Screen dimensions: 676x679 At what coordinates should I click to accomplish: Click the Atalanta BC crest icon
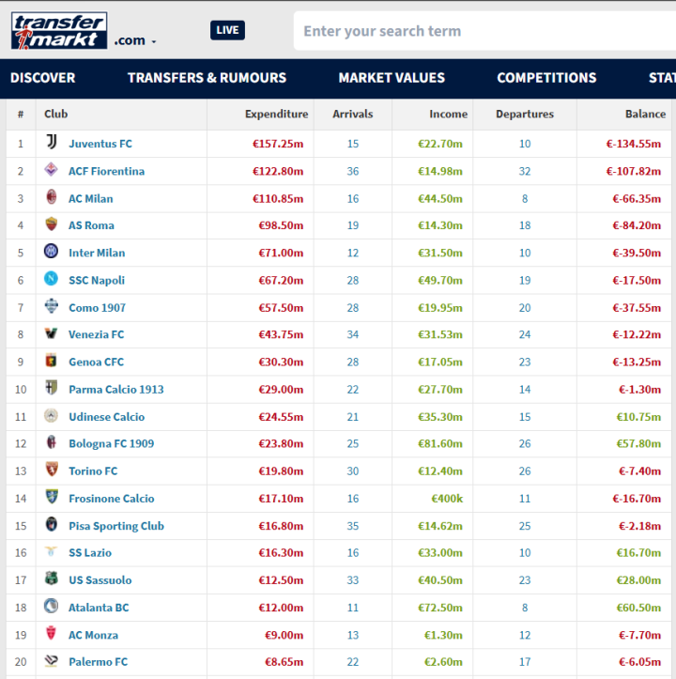point(51,606)
